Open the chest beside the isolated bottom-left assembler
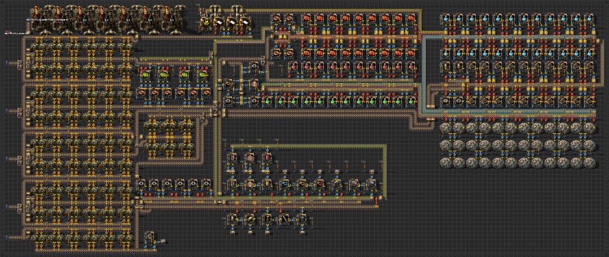Screen dimensions: 609x257 coord(163,241)
